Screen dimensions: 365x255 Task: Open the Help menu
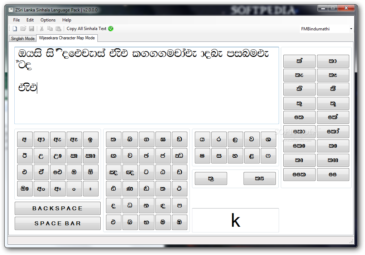tap(67, 20)
